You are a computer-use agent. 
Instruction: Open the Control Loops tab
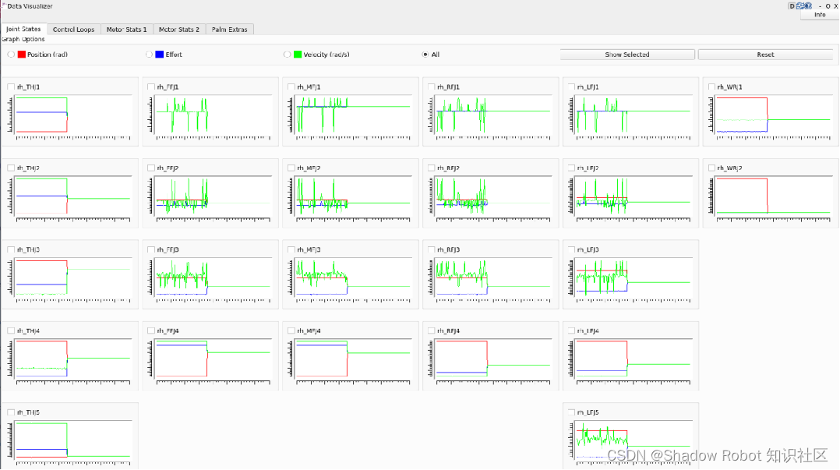point(73,30)
